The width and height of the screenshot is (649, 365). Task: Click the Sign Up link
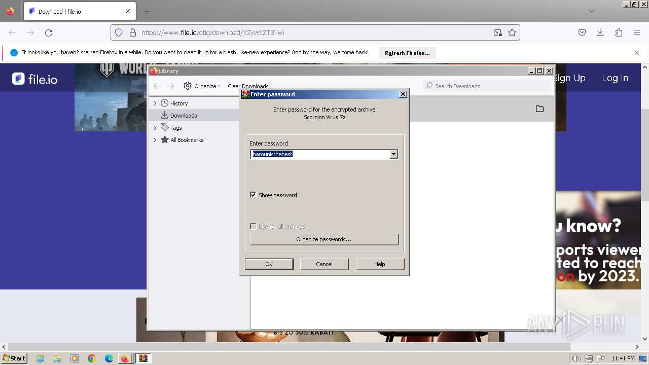[x=570, y=78]
